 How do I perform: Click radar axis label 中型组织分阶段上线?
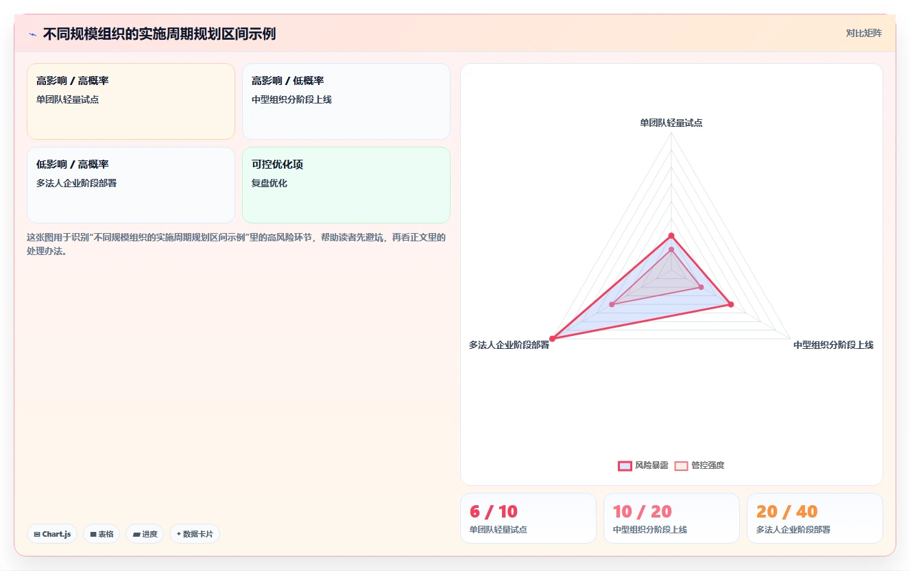[833, 345]
